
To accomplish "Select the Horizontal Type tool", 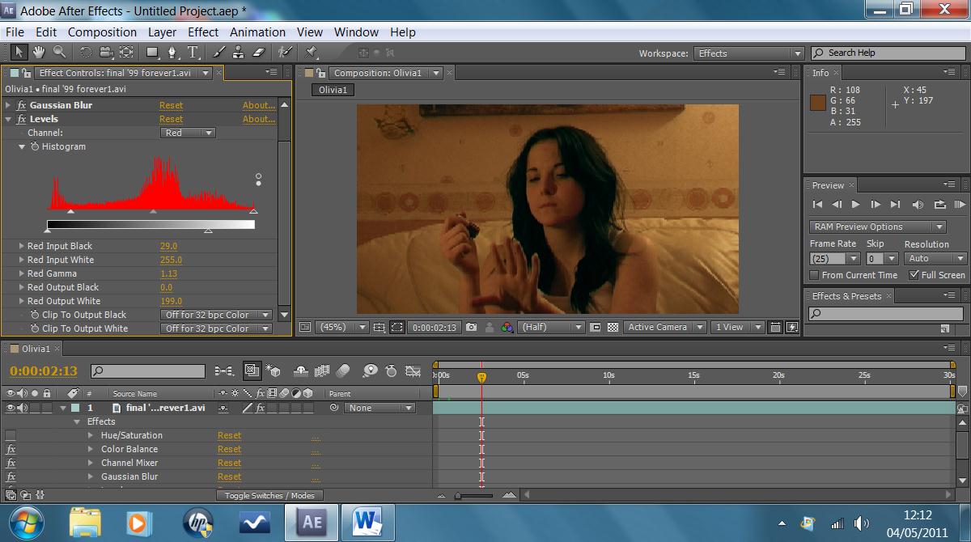I will click(193, 53).
